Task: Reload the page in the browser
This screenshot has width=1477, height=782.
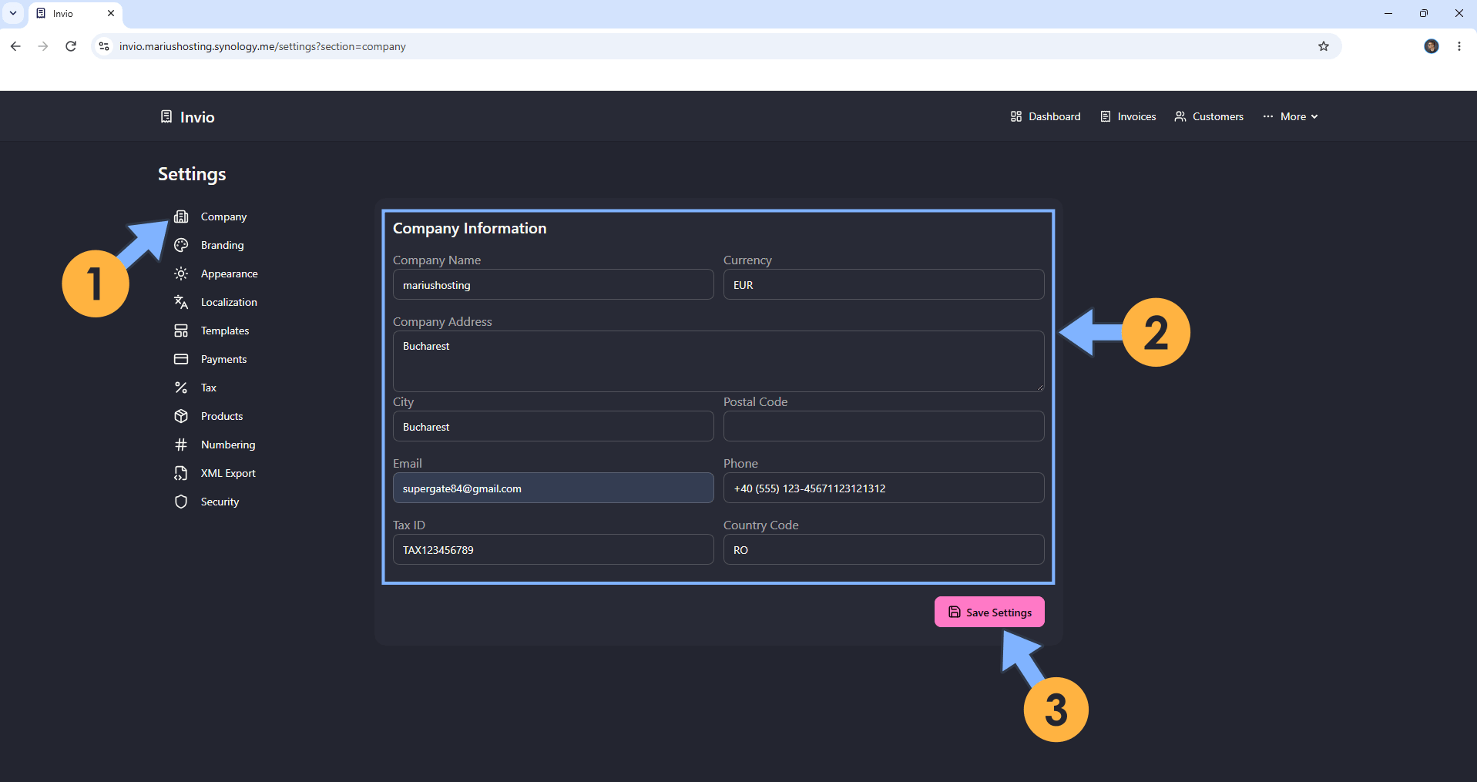Action: [71, 46]
